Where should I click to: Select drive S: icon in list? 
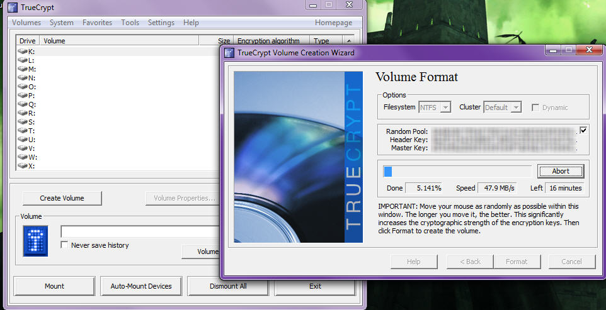[23, 122]
